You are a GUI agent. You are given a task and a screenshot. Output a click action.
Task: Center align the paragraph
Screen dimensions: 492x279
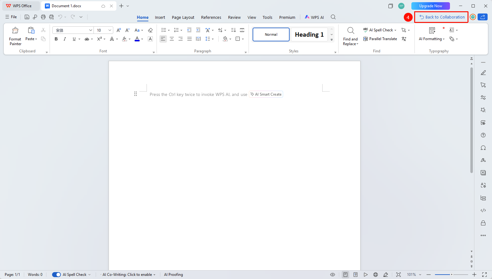tap(172, 39)
